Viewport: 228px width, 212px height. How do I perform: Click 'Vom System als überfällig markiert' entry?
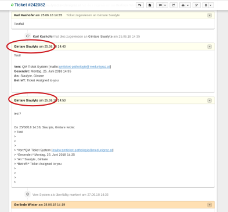70,195
